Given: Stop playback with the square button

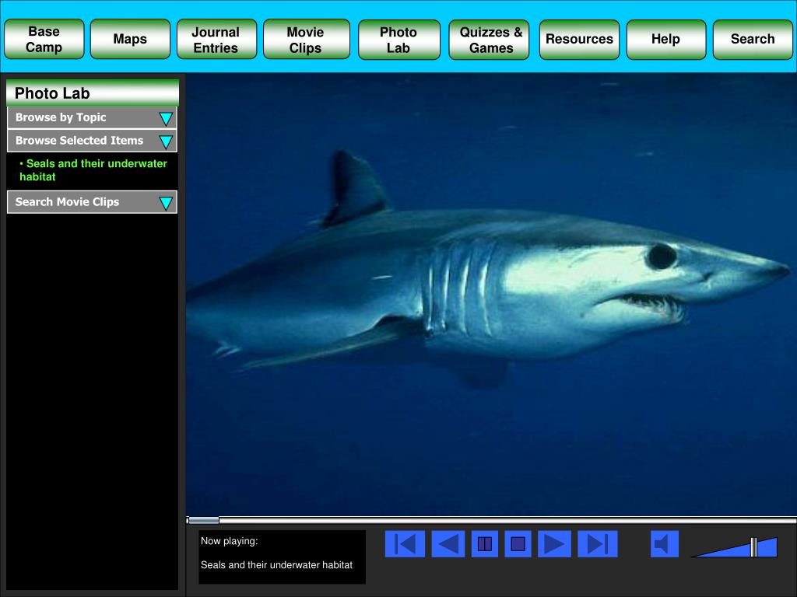Looking at the screenshot, I should [x=518, y=544].
